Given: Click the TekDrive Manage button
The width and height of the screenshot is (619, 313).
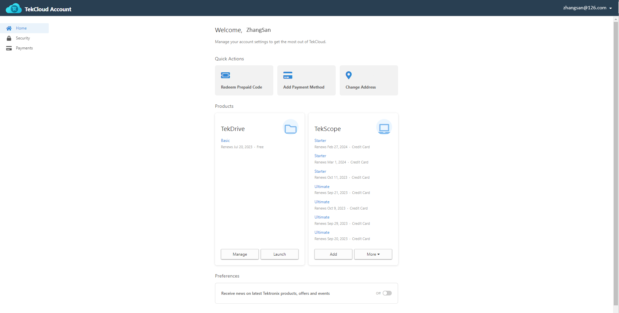Looking at the screenshot, I should (x=240, y=254).
